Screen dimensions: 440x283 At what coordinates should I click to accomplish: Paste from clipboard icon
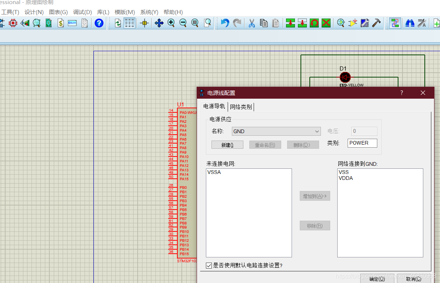(276, 23)
